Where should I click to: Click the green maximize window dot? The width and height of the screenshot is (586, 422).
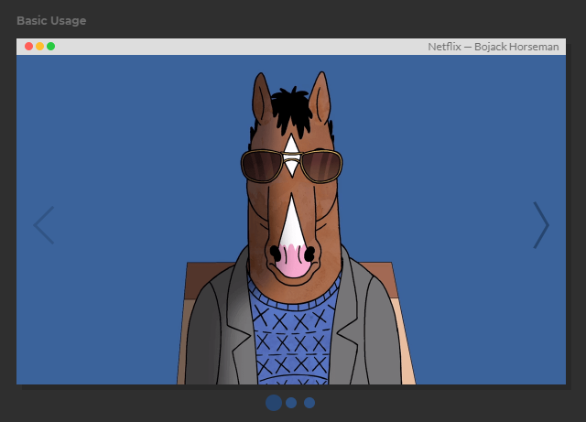(51, 47)
